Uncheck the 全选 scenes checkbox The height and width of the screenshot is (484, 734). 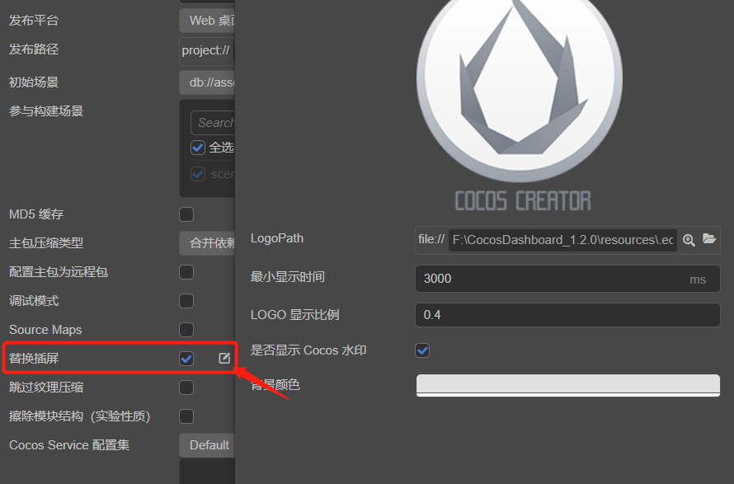(198, 148)
